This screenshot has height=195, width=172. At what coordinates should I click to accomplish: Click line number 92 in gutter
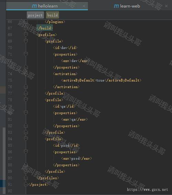(x=10, y=191)
